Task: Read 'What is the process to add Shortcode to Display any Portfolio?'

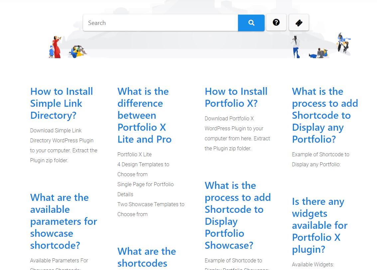Action: (x=325, y=115)
